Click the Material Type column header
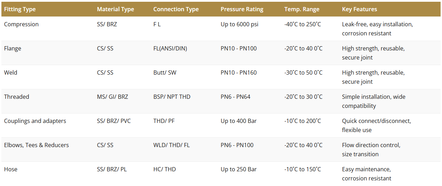The height and width of the screenshot is (186, 442). click(115, 9)
